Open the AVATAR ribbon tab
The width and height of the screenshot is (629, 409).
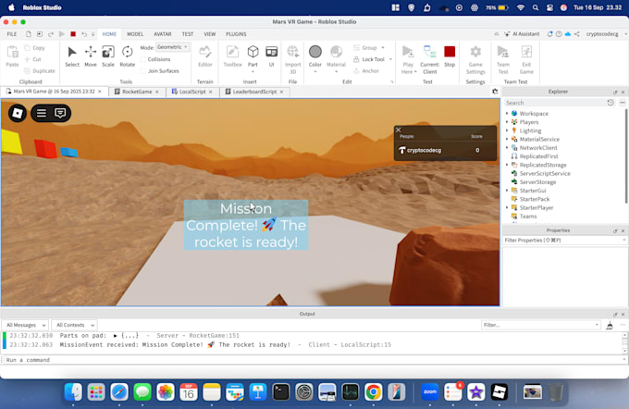click(x=163, y=34)
